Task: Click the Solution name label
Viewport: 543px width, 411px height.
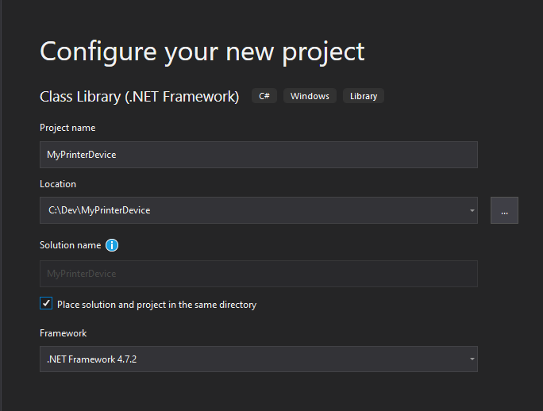Action: (70, 245)
